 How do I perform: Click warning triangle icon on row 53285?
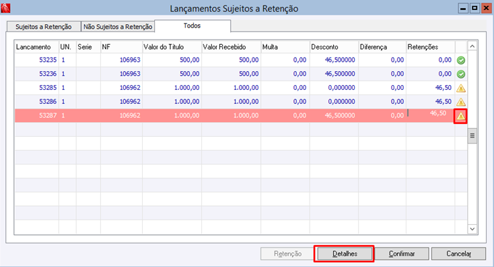click(460, 88)
